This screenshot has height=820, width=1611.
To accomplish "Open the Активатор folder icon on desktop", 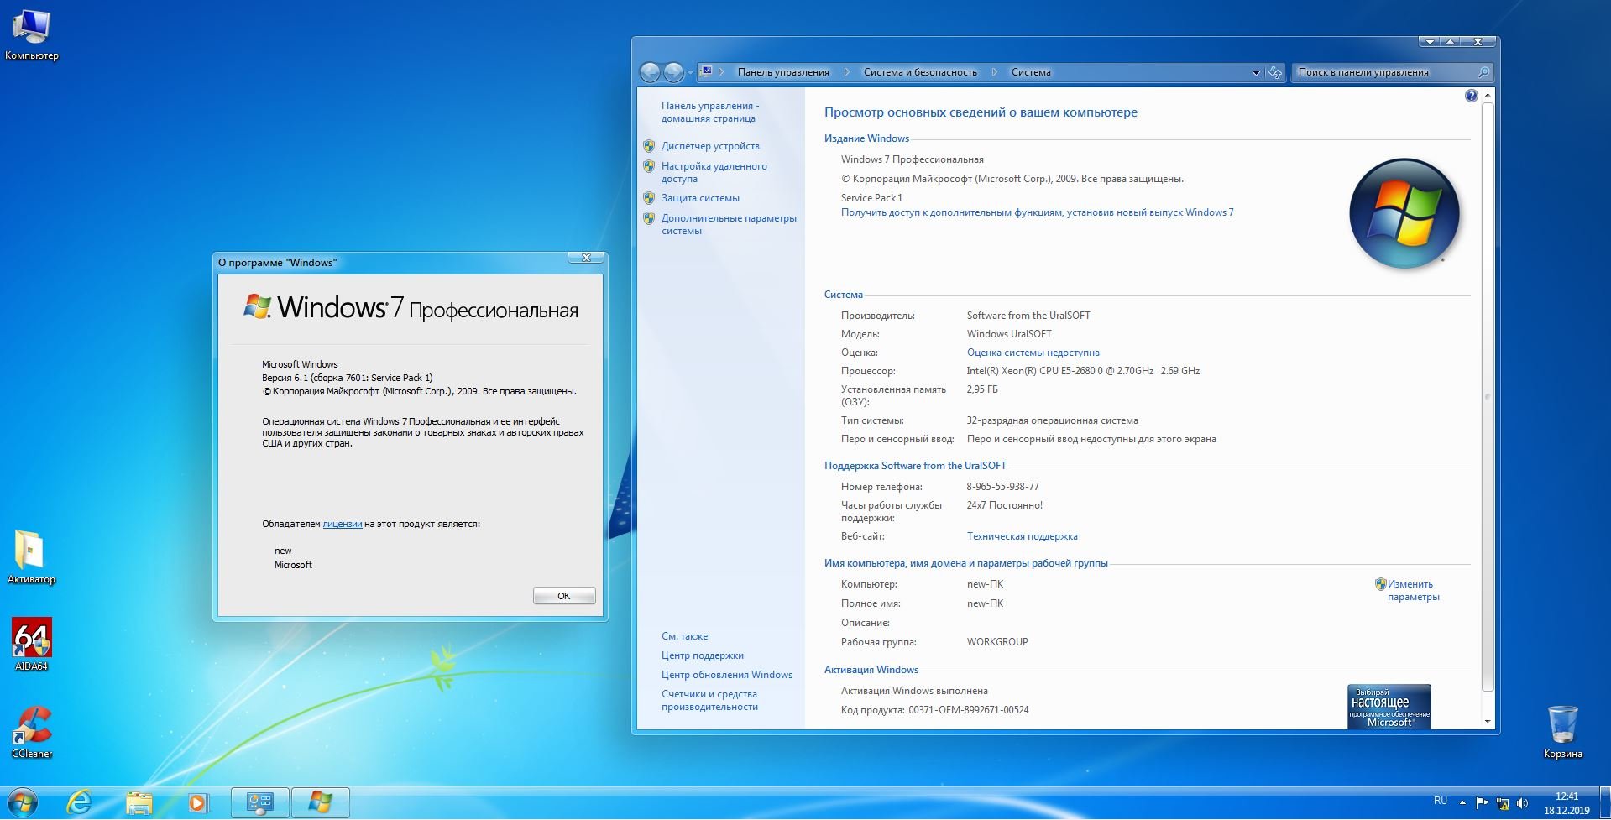I will [31, 558].
